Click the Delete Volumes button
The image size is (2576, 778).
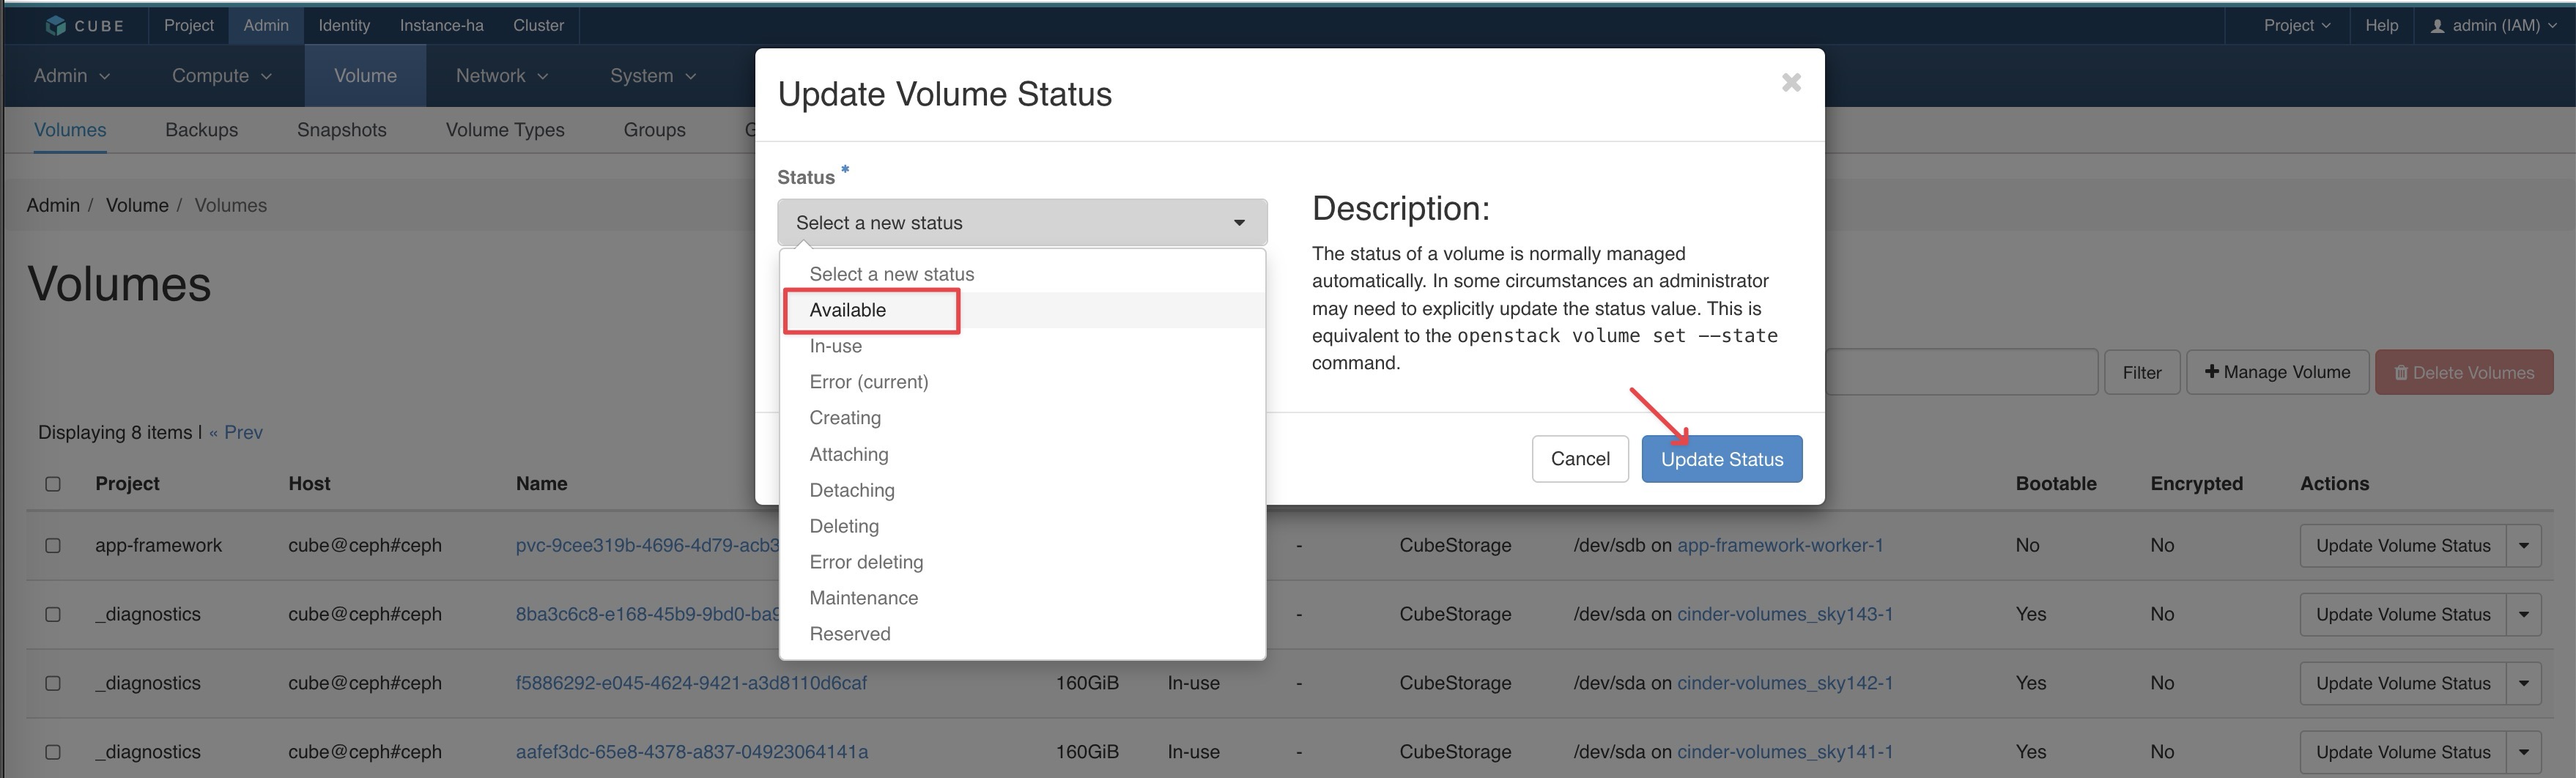pyautogui.click(x=2464, y=372)
